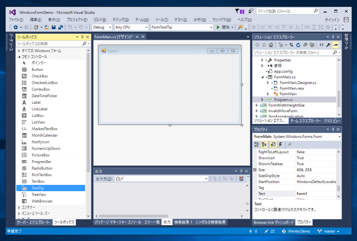Click the iPentecDemo repository status item
Screen dimensions: 357x241
coord(296,231)
